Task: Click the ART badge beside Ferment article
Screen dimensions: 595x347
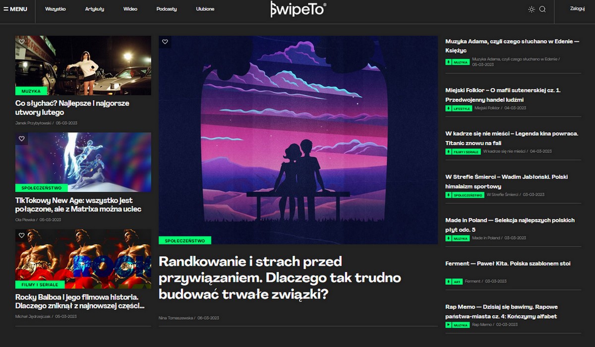Action: point(455,281)
